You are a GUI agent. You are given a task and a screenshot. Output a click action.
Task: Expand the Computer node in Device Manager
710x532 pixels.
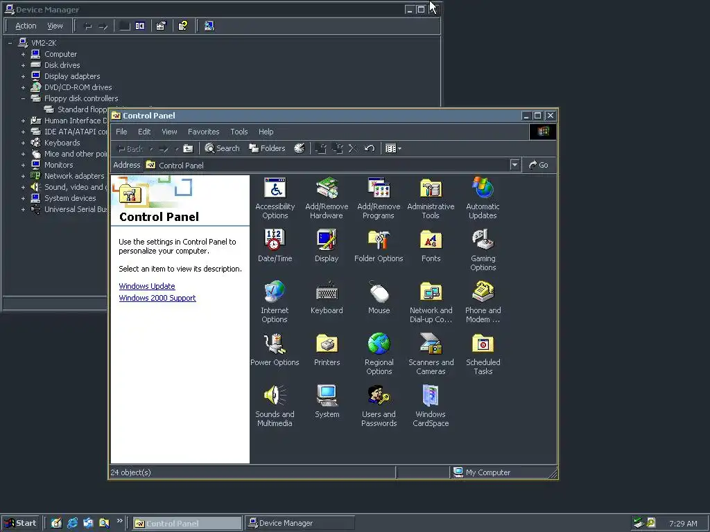click(x=23, y=54)
